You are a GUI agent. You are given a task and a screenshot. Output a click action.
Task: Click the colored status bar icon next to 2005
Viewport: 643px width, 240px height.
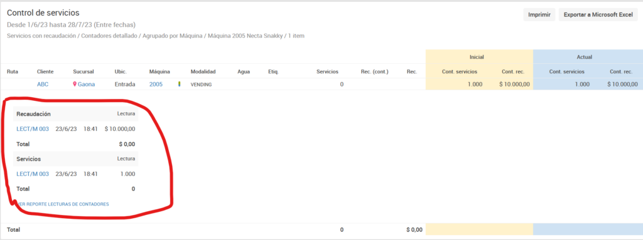[179, 85]
